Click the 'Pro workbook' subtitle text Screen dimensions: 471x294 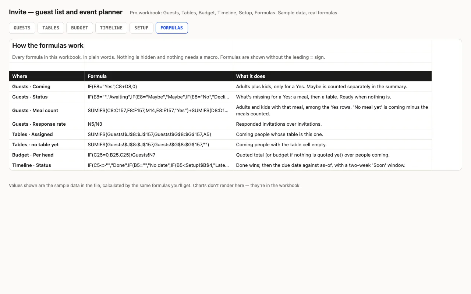[234, 13]
